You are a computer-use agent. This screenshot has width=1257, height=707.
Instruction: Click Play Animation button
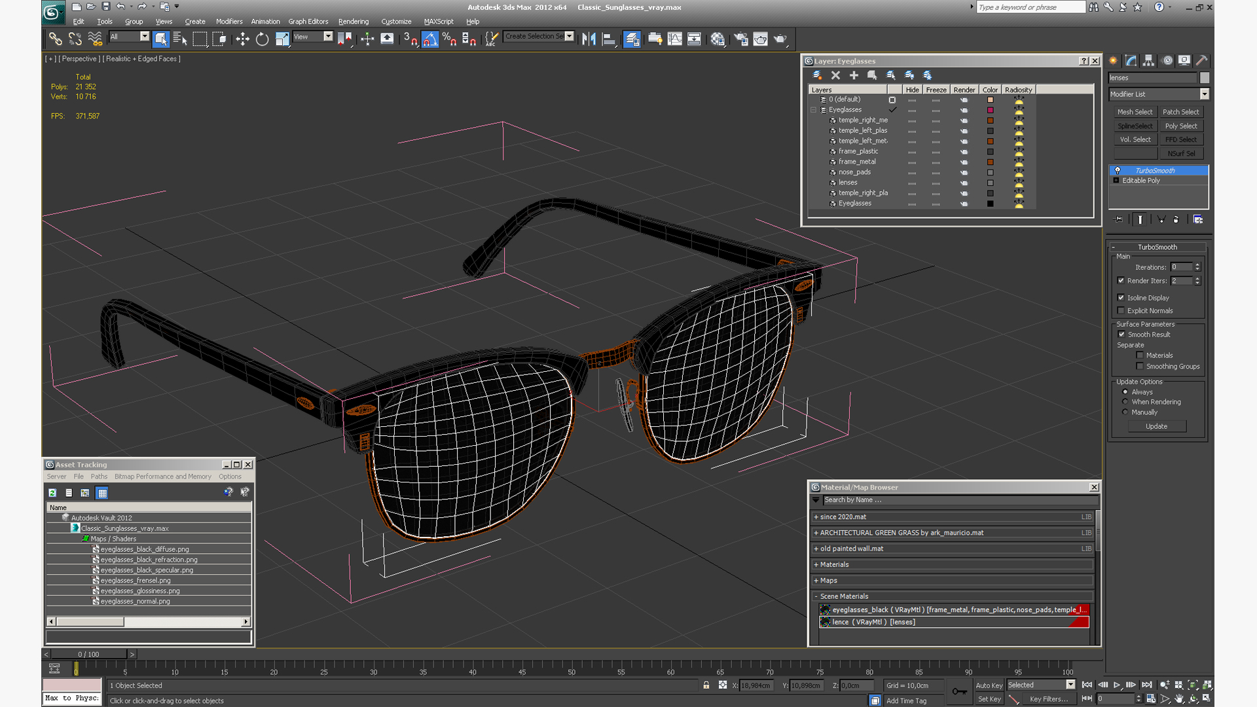(x=1117, y=685)
